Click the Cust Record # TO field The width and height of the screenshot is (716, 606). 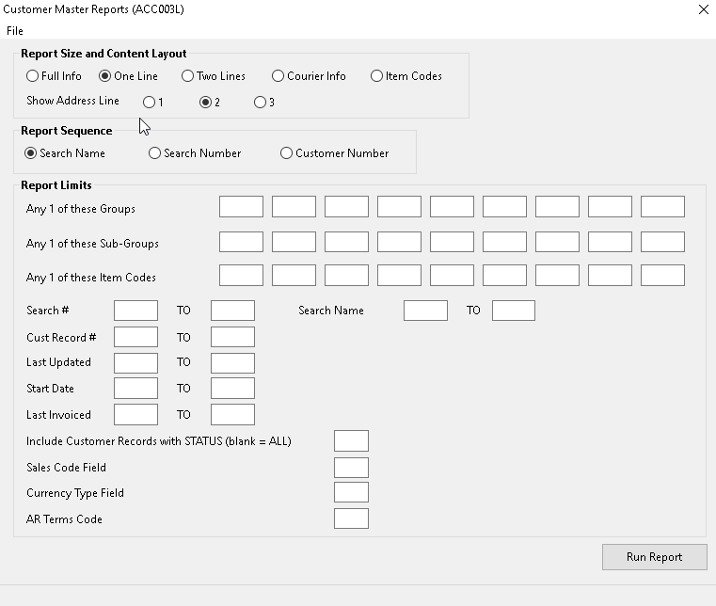(x=233, y=337)
